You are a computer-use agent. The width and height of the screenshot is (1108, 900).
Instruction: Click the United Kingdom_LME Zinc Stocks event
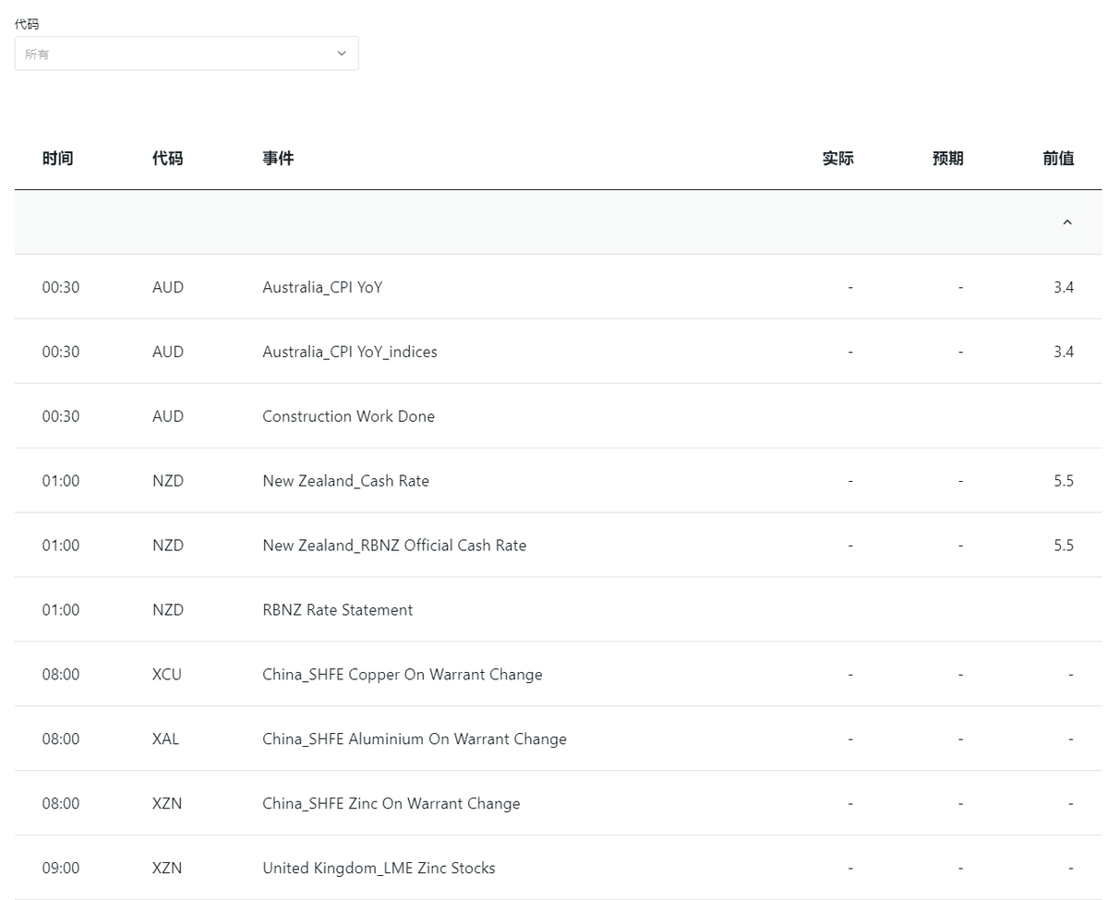click(379, 868)
